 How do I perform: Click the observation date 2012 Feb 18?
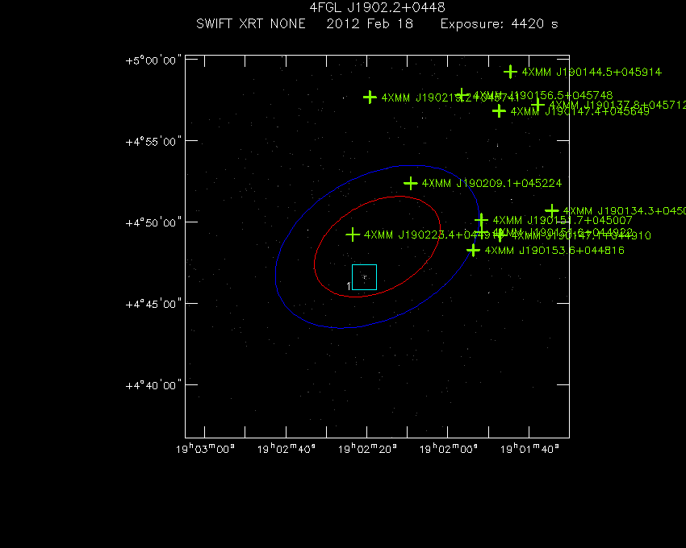tap(370, 23)
